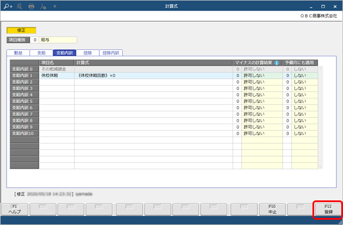This screenshot has height=225, width=343.
Task: Click しない in the 支給内訳 1 row
Action: tap(304, 76)
